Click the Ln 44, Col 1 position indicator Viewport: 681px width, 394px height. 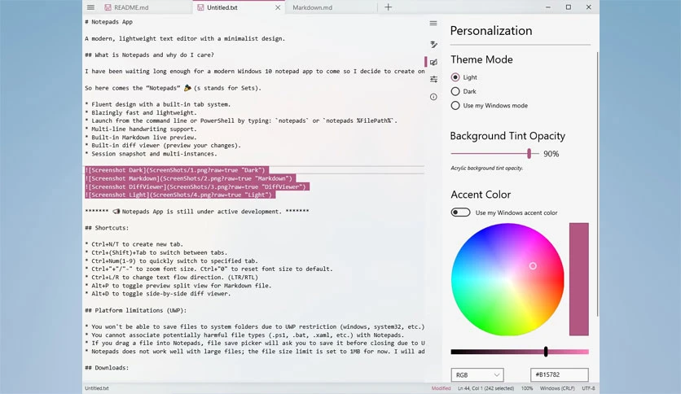pos(485,388)
